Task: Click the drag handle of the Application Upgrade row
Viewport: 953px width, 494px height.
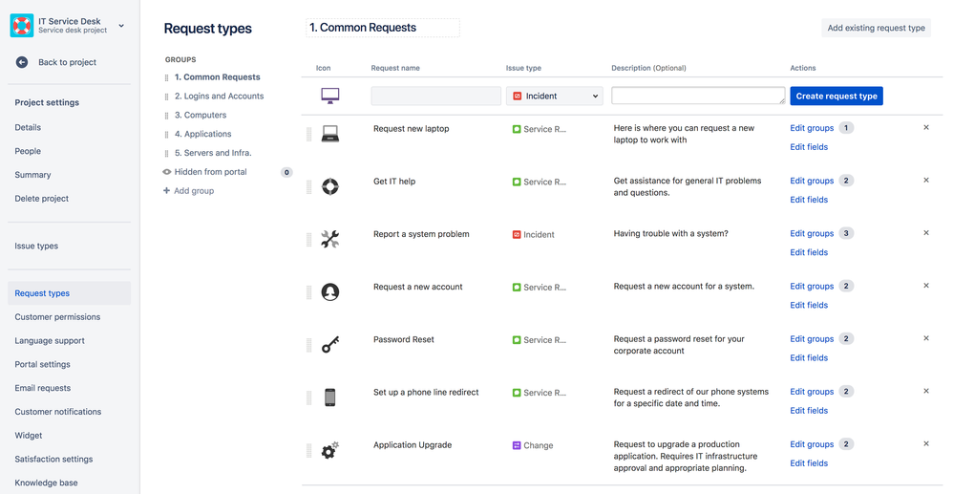Action: click(308, 451)
